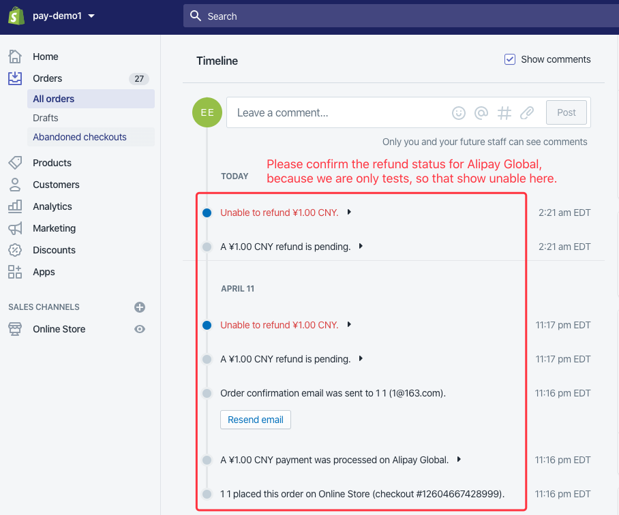Click the hashtag reference icon
The height and width of the screenshot is (515, 619).
[x=504, y=113]
